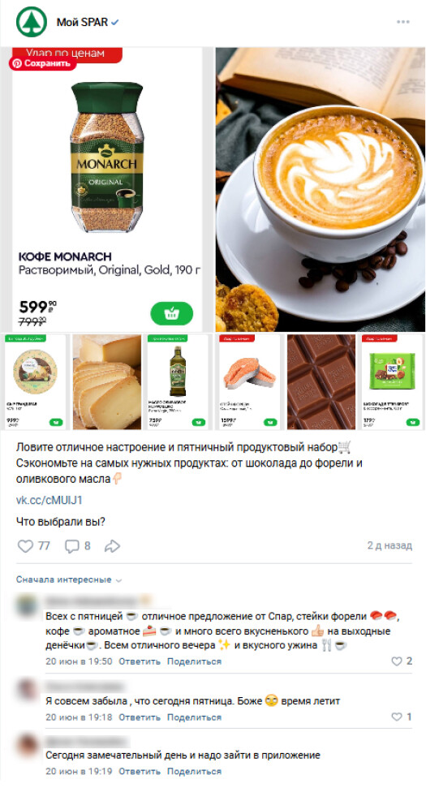The height and width of the screenshot is (788, 426).
Task: Open the olive oil bottle product thumbnail
Action: tap(176, 382)
